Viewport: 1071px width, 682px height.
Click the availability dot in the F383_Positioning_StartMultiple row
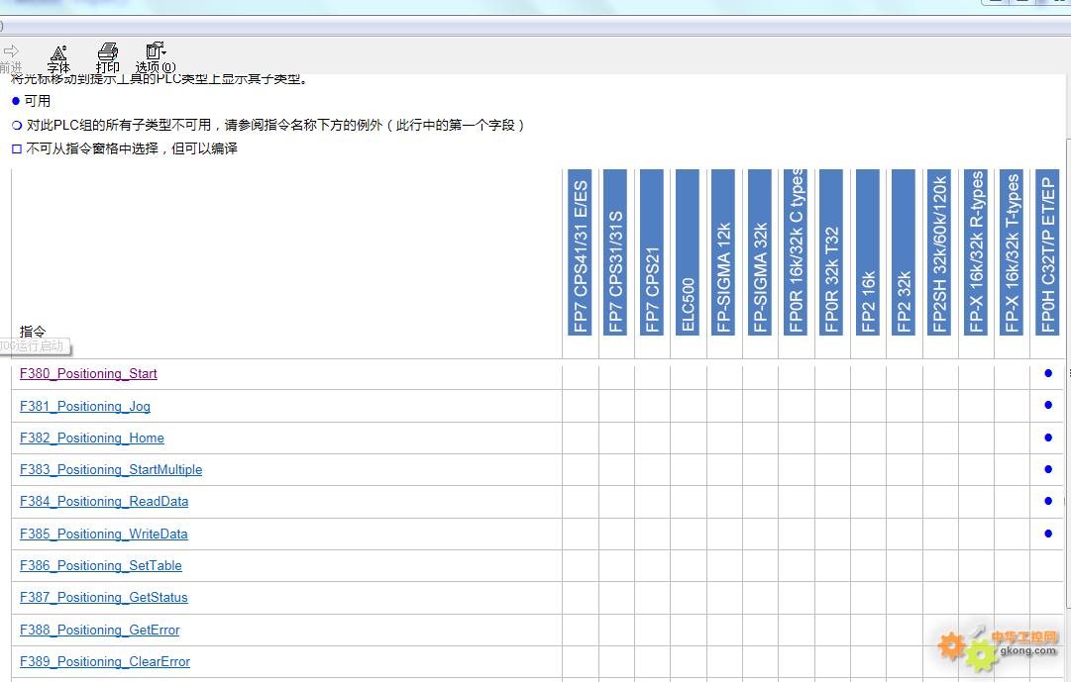tap(1048, 469)
